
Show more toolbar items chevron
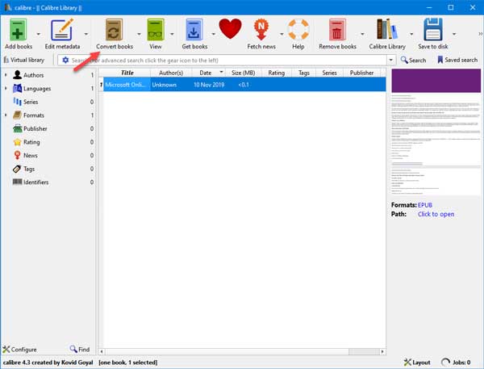(x=480, y=33)
